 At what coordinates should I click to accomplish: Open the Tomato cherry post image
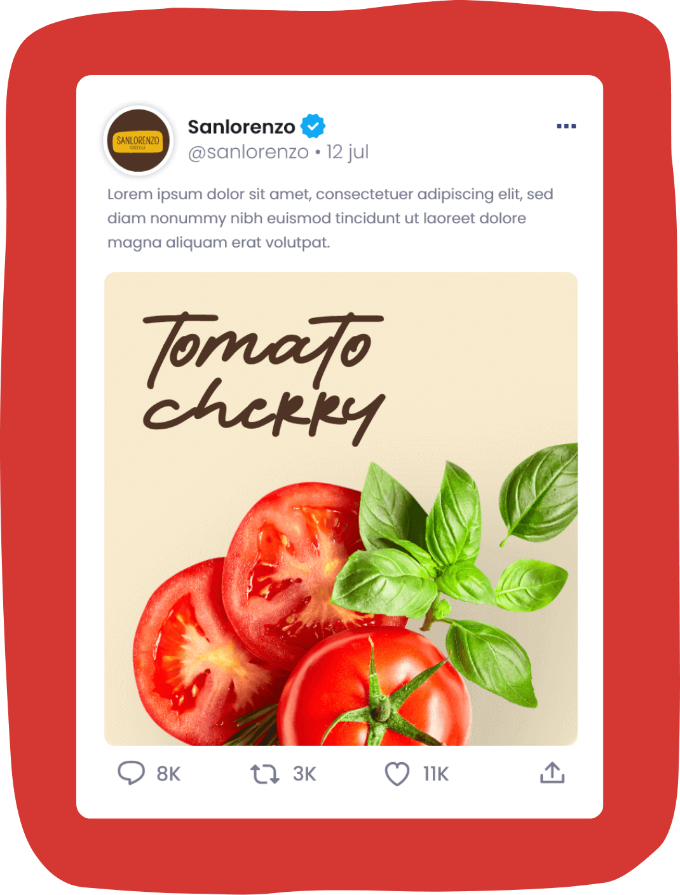click(341, 509)
